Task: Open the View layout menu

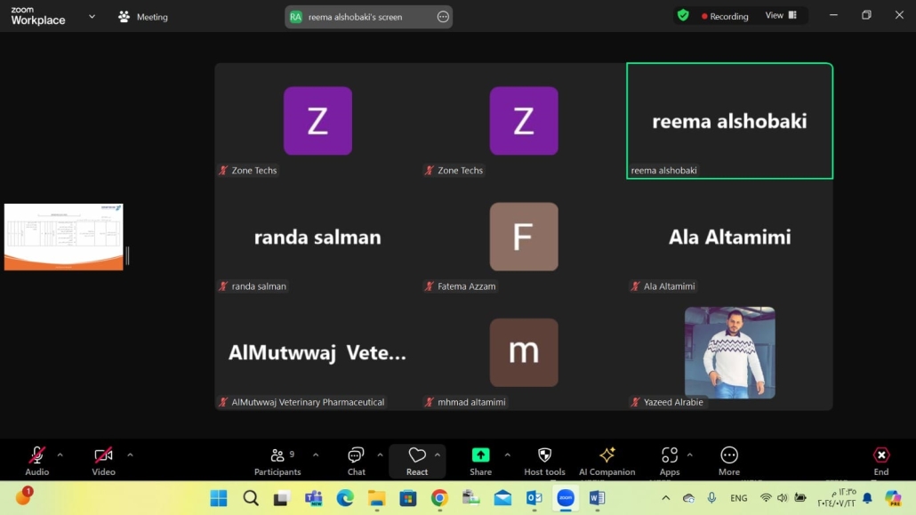Action: [x=781, y=15]
